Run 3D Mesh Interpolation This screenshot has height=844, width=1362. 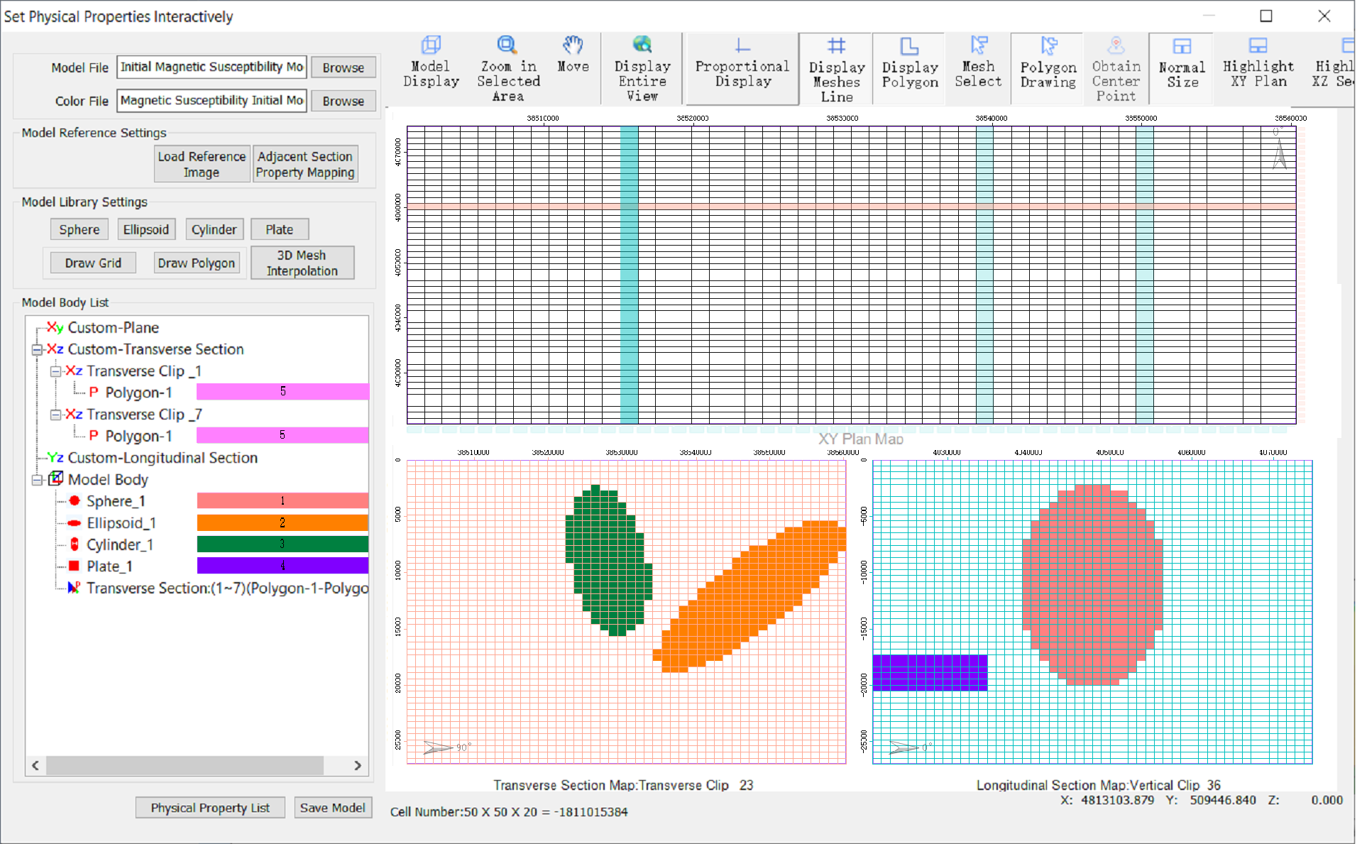pos(302,263)
